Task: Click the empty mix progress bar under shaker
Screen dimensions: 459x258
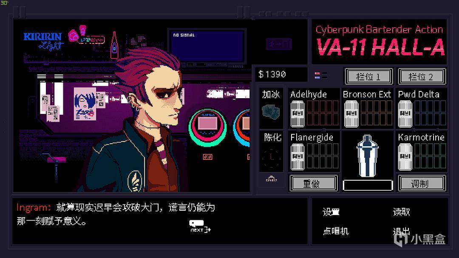Action: click(x=368, y=185)
